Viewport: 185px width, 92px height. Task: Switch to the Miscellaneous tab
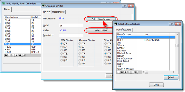point(58,12)
